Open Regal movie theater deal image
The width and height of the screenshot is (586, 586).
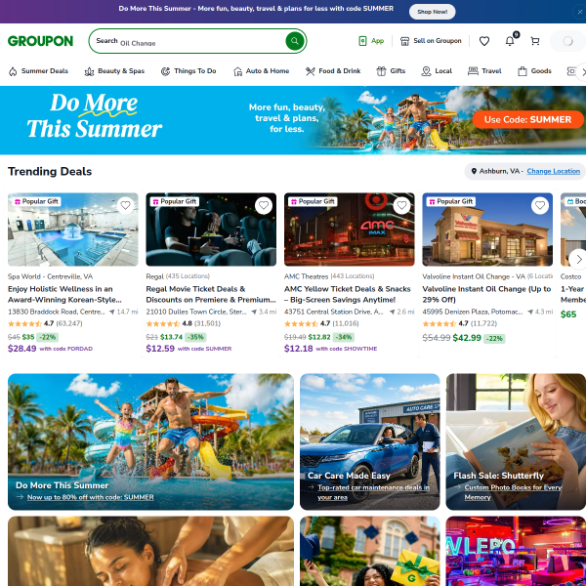(211, 230)
